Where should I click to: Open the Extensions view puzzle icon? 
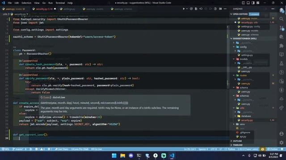[282, 45]
